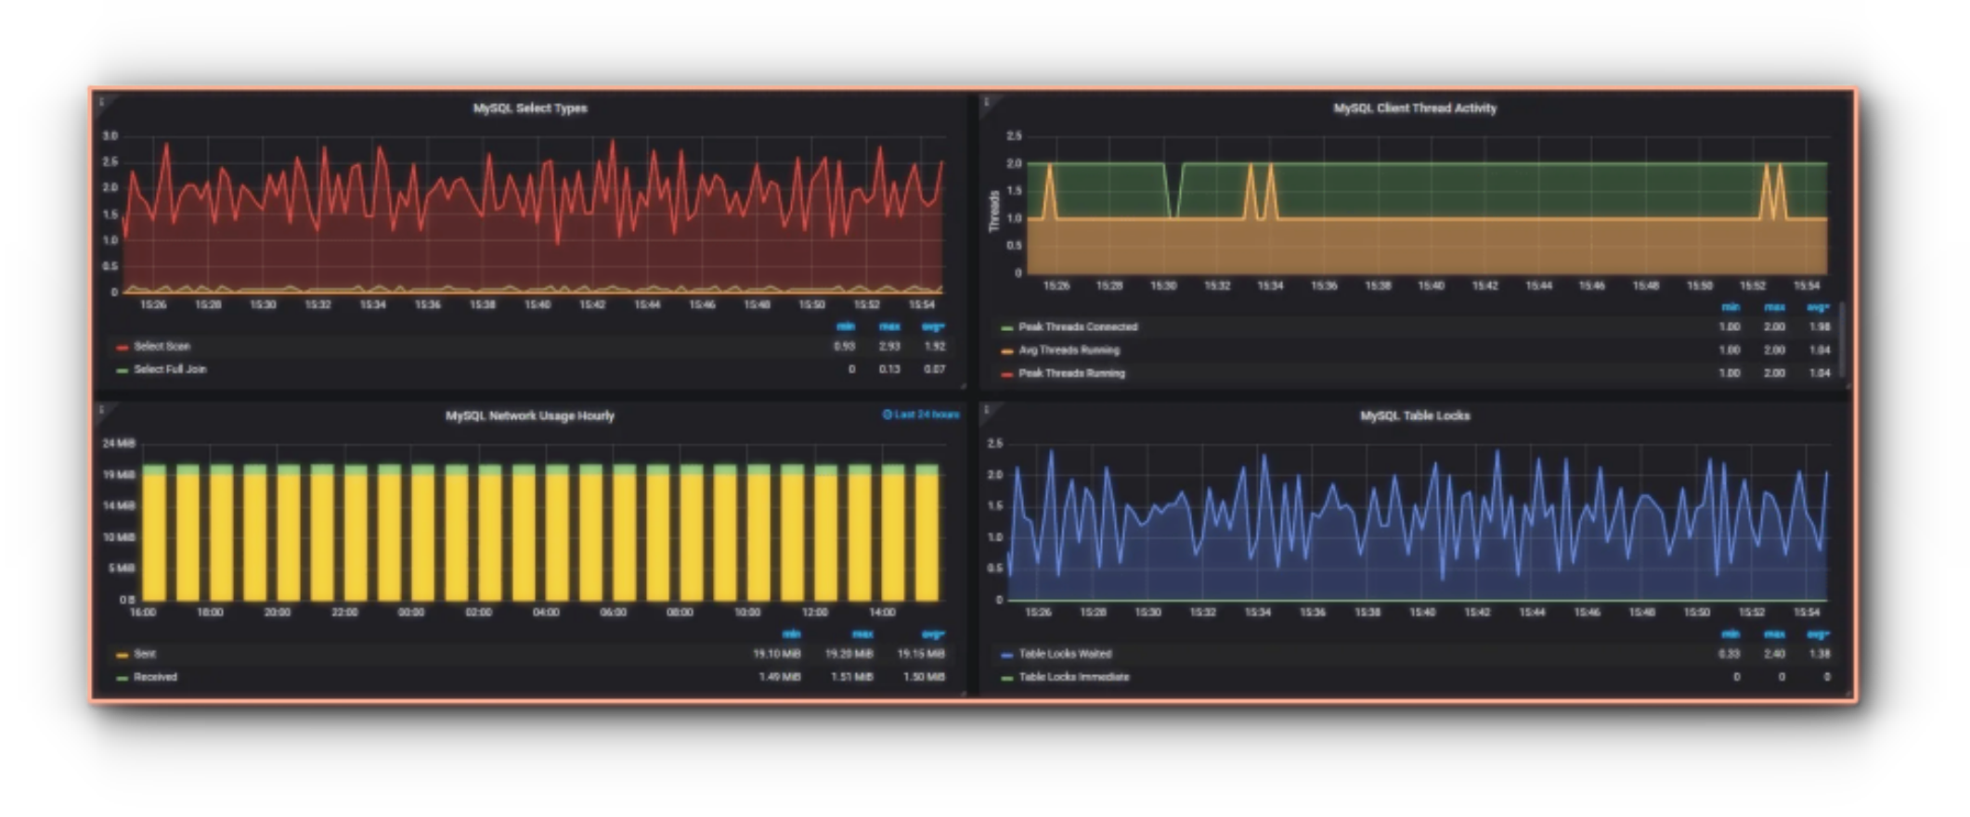Open info corner of MySQL Network Usage Hourly panel
This screenshot has height=817, width=1970.
point(101,409)
